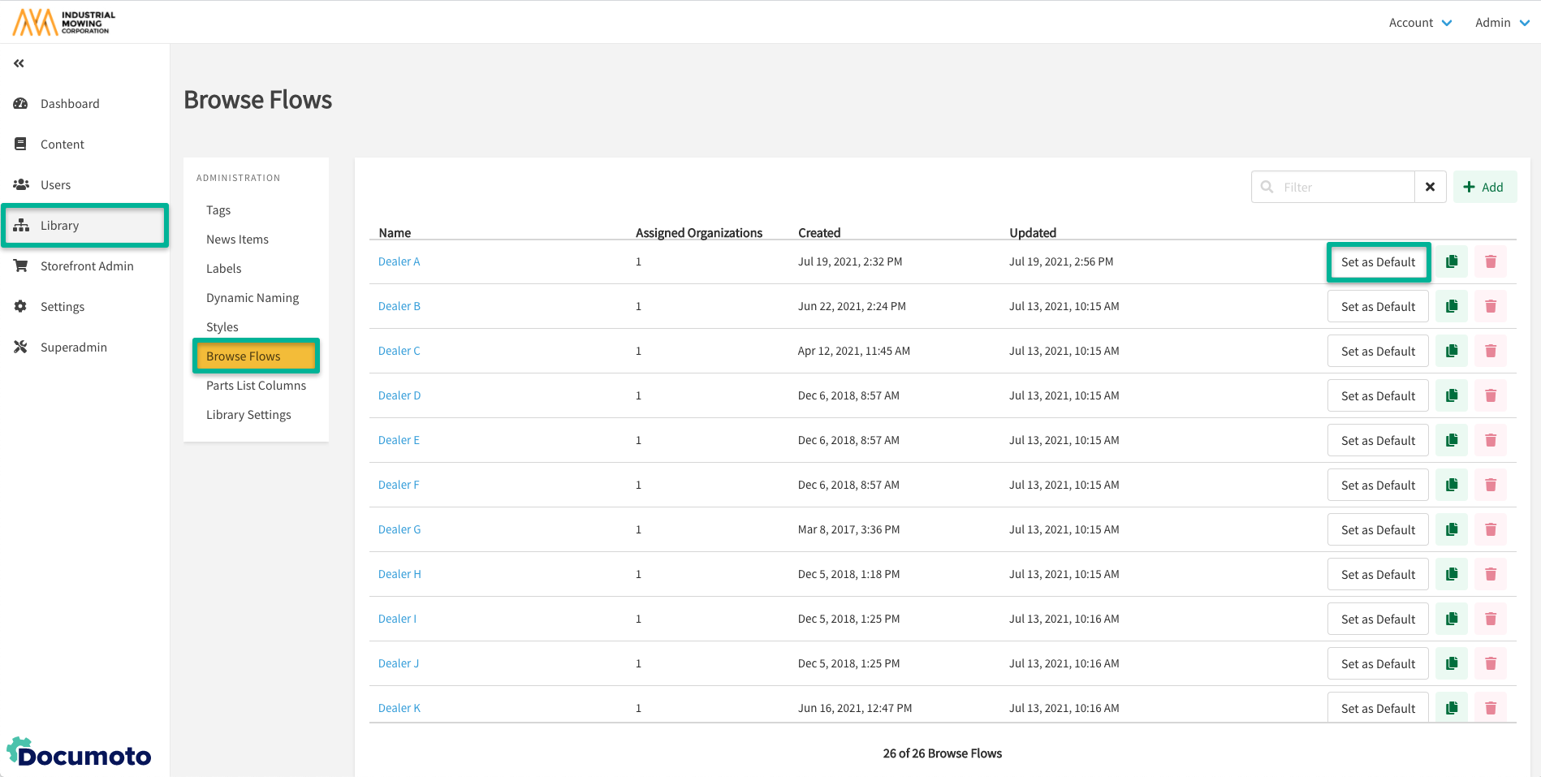Set Dealer C as Default
This screenshot has width=1541, height=777.
(x=1378, y=351)
